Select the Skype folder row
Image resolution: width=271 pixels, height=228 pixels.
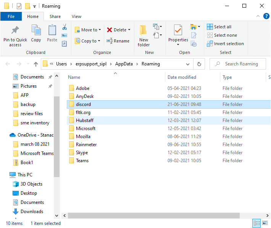[169, 153]
